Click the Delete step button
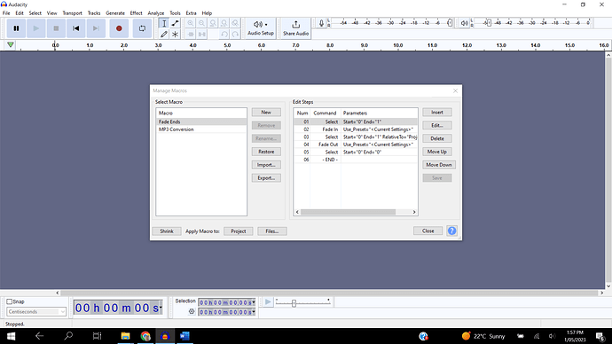Viewport: 612px width, 344px height. tap(437, 138)
